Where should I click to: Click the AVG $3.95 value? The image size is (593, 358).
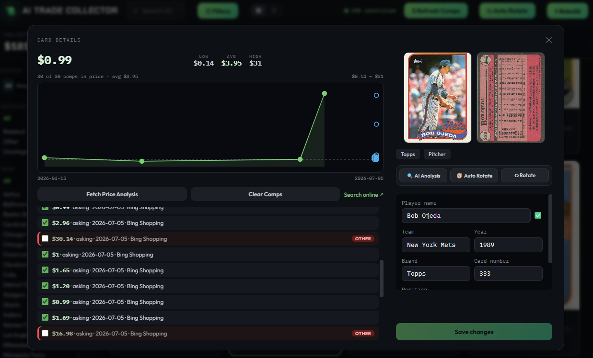point(232,63)
